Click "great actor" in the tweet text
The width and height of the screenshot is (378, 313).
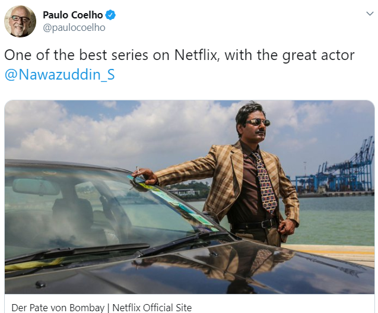click(x=318, y=55)
